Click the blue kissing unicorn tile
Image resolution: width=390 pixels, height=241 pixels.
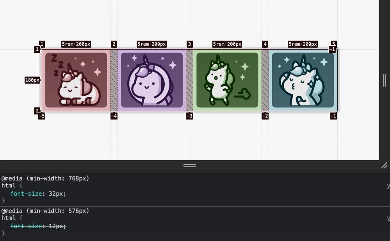click(303, 80)
